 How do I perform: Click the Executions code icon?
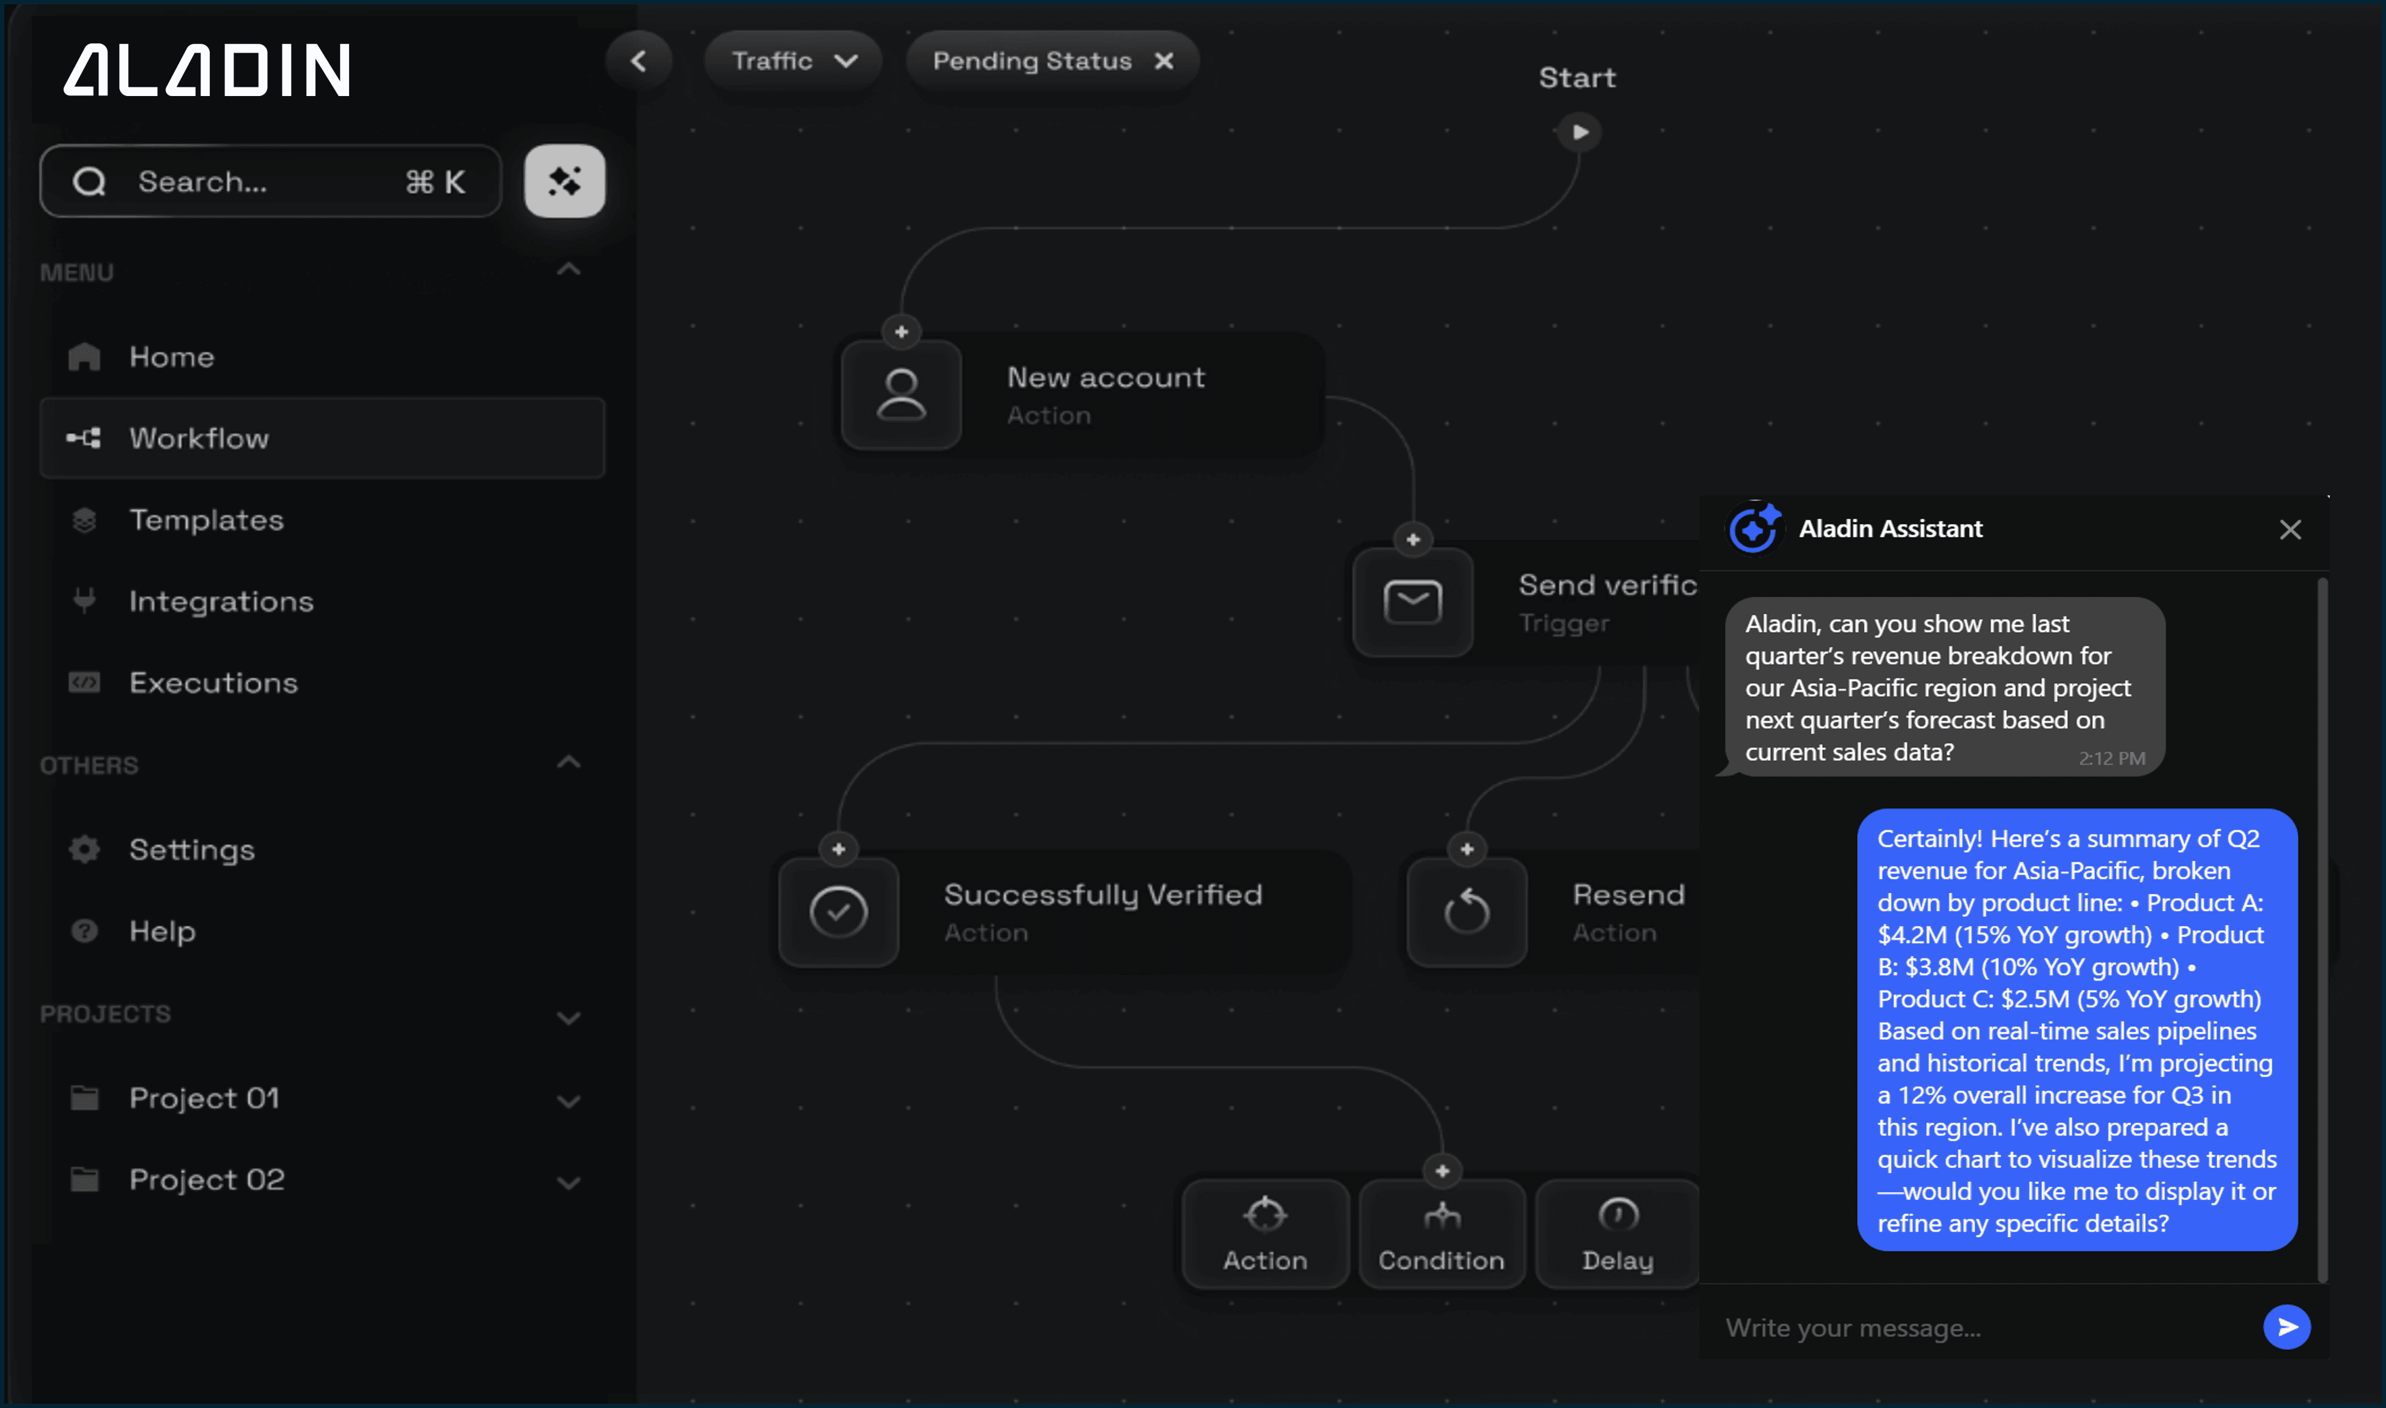tap(84, 682)
